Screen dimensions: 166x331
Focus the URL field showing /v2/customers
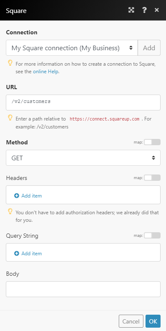[83, 103]
